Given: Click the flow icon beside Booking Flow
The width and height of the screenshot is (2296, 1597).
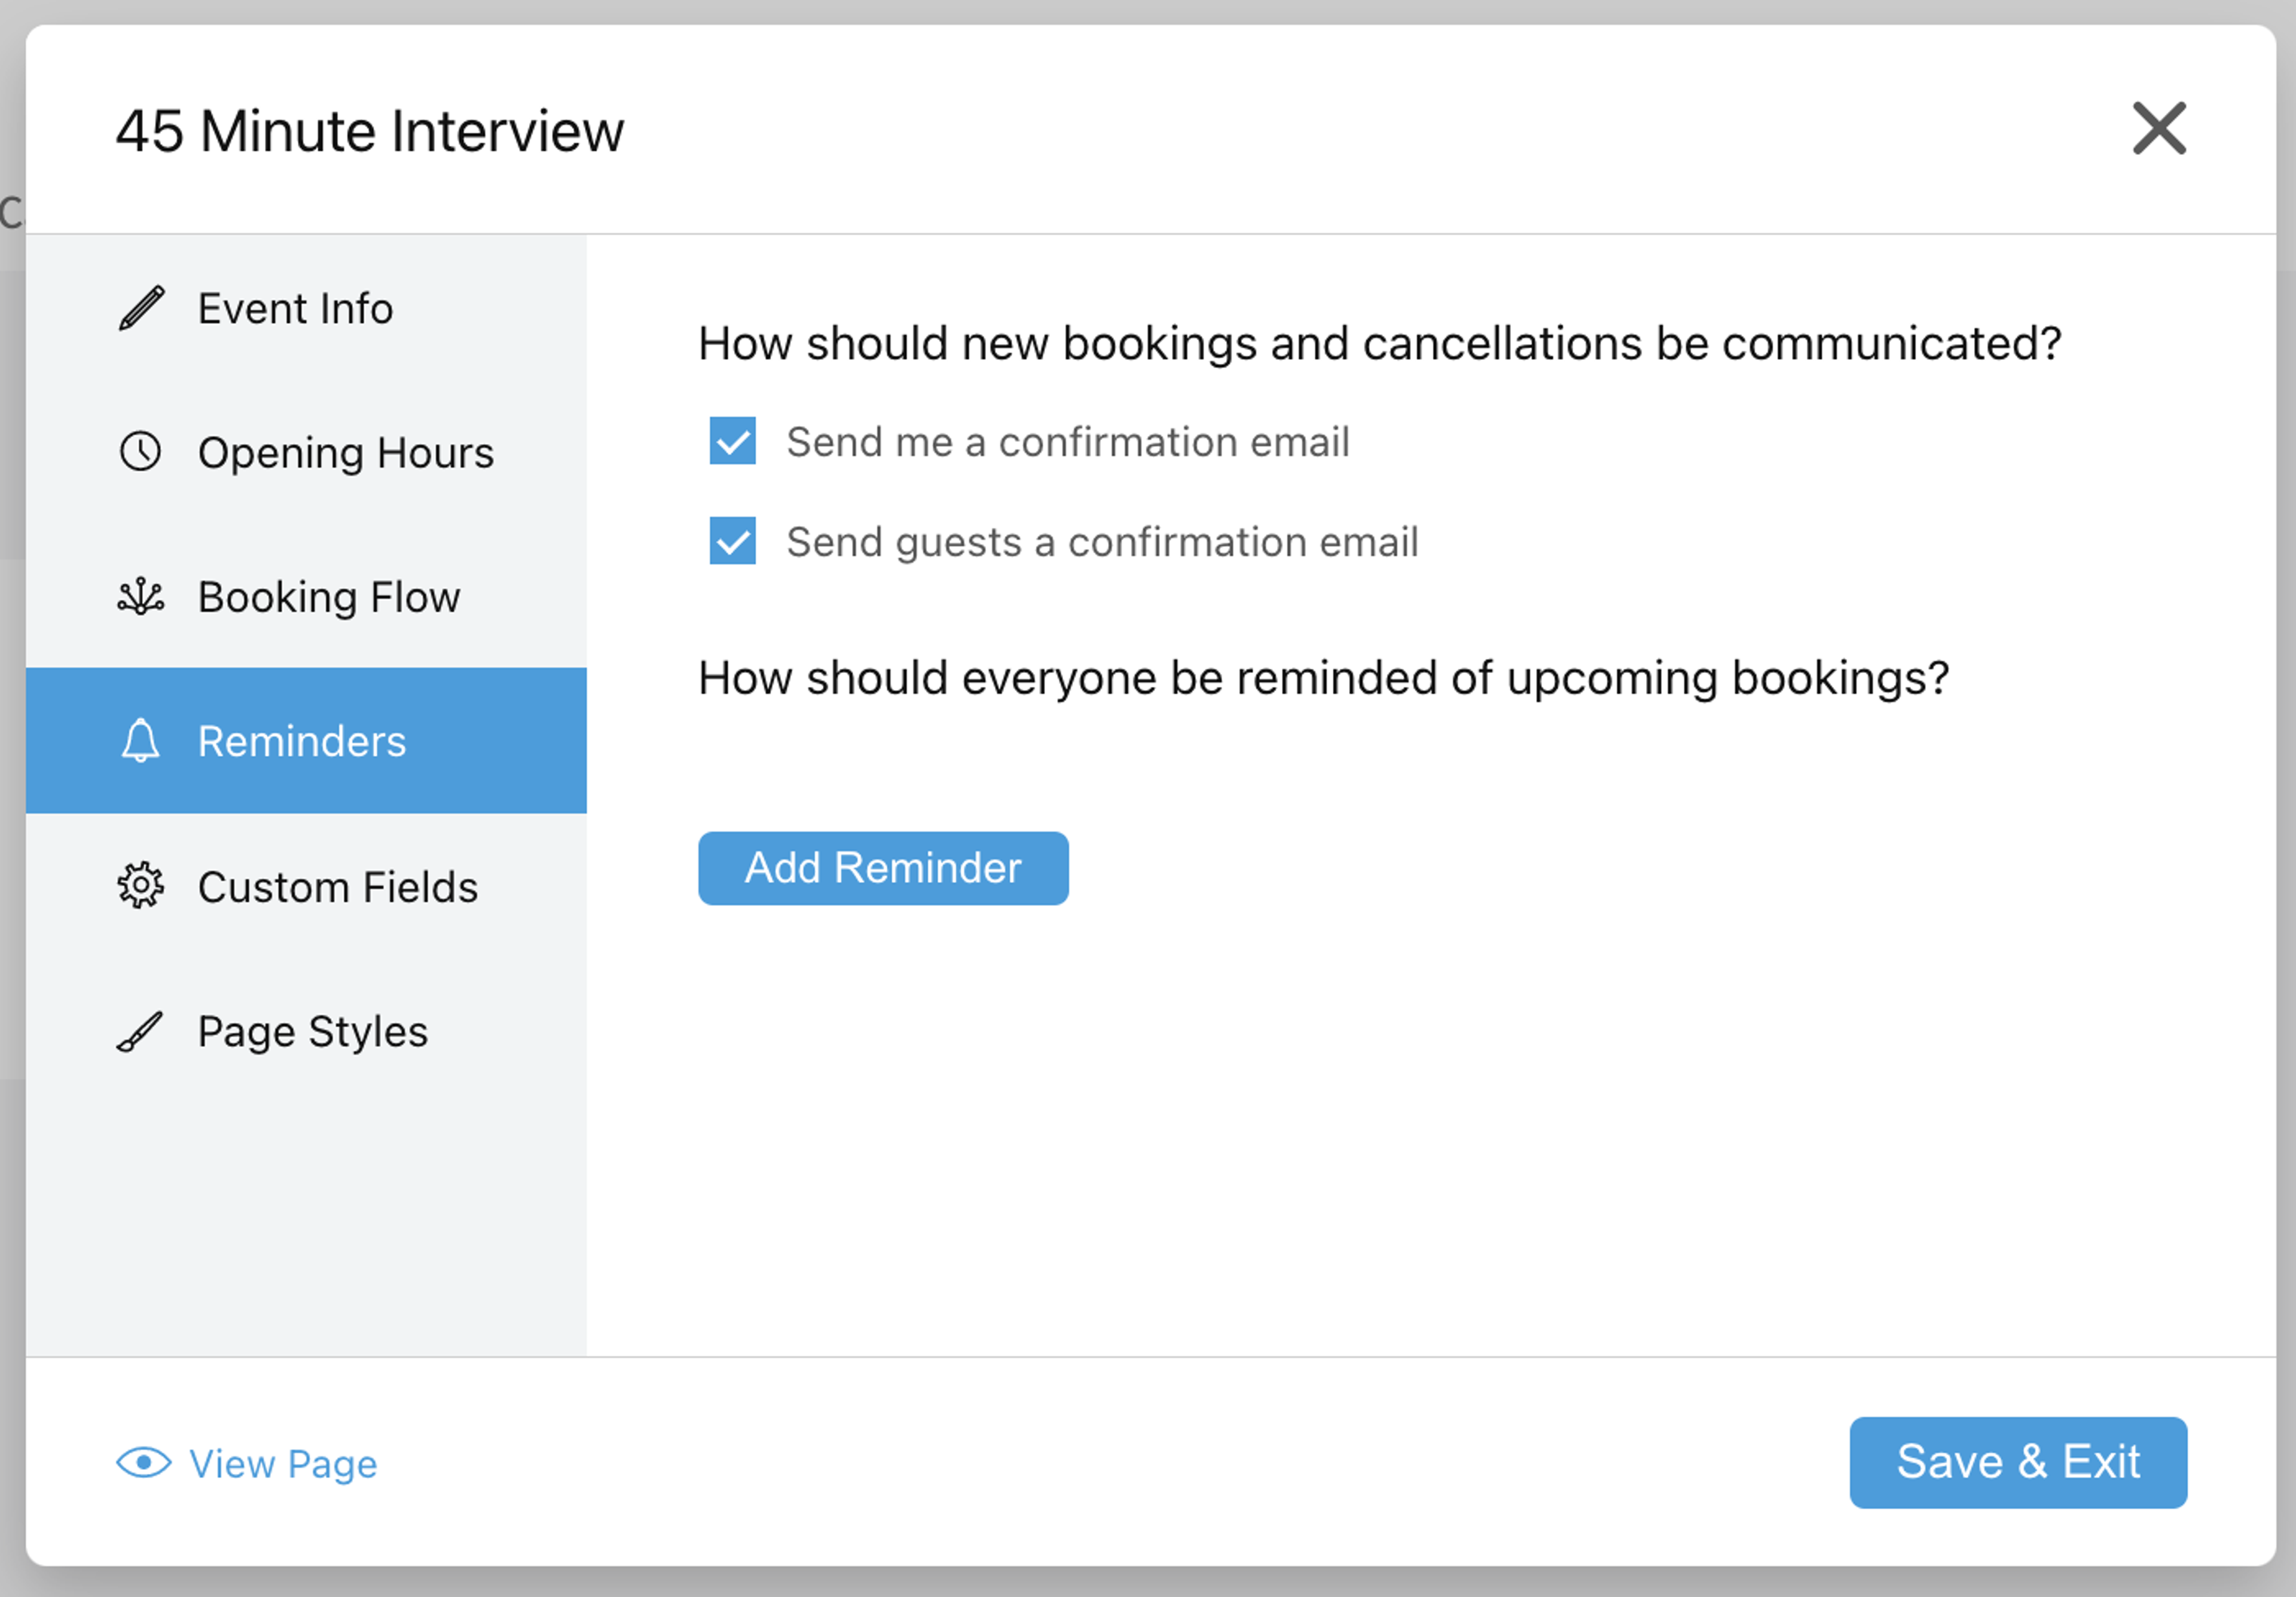Looking at the screenshot, I should pyautogui.click(x=141, y=596).
